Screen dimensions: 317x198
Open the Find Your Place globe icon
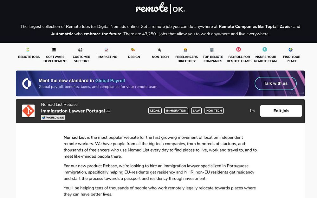[x=291, y=50]
